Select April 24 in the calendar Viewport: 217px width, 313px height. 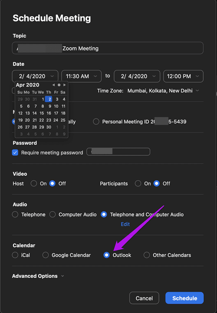(x=56, y=120)
